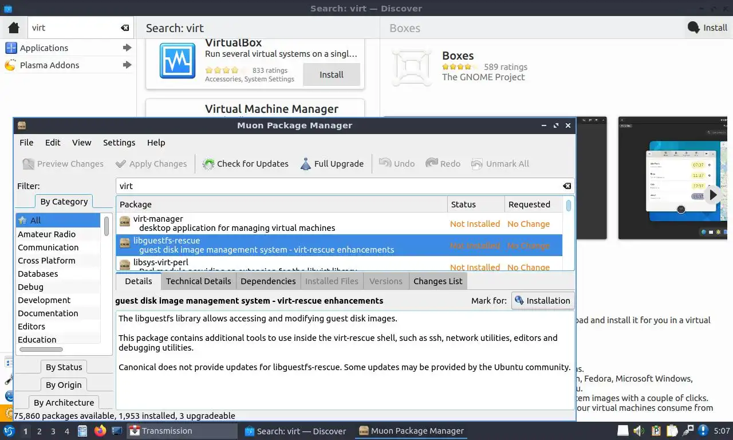Click the Unmark All toolbar icon

[x=477, y=164]
